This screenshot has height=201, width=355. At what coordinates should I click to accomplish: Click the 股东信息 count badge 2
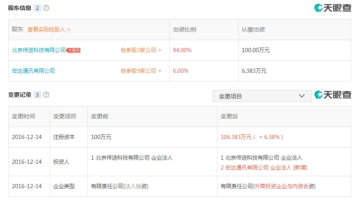coord(37,8)
